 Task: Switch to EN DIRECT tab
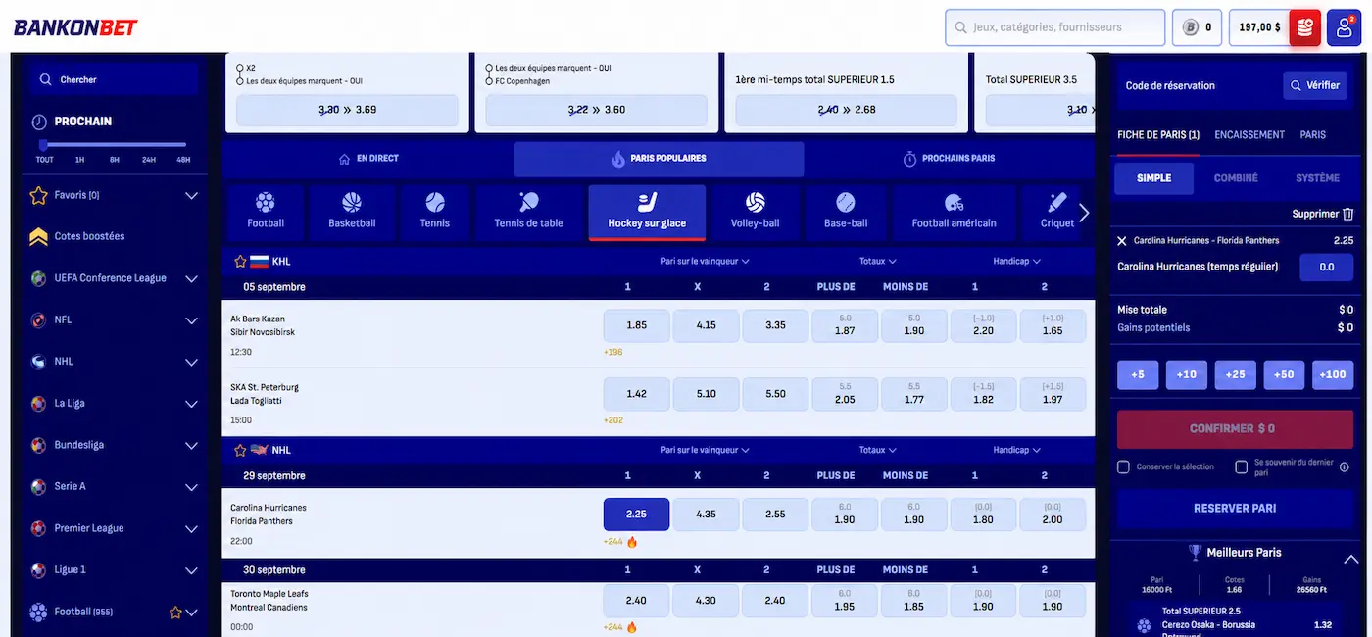coord(368,159)
